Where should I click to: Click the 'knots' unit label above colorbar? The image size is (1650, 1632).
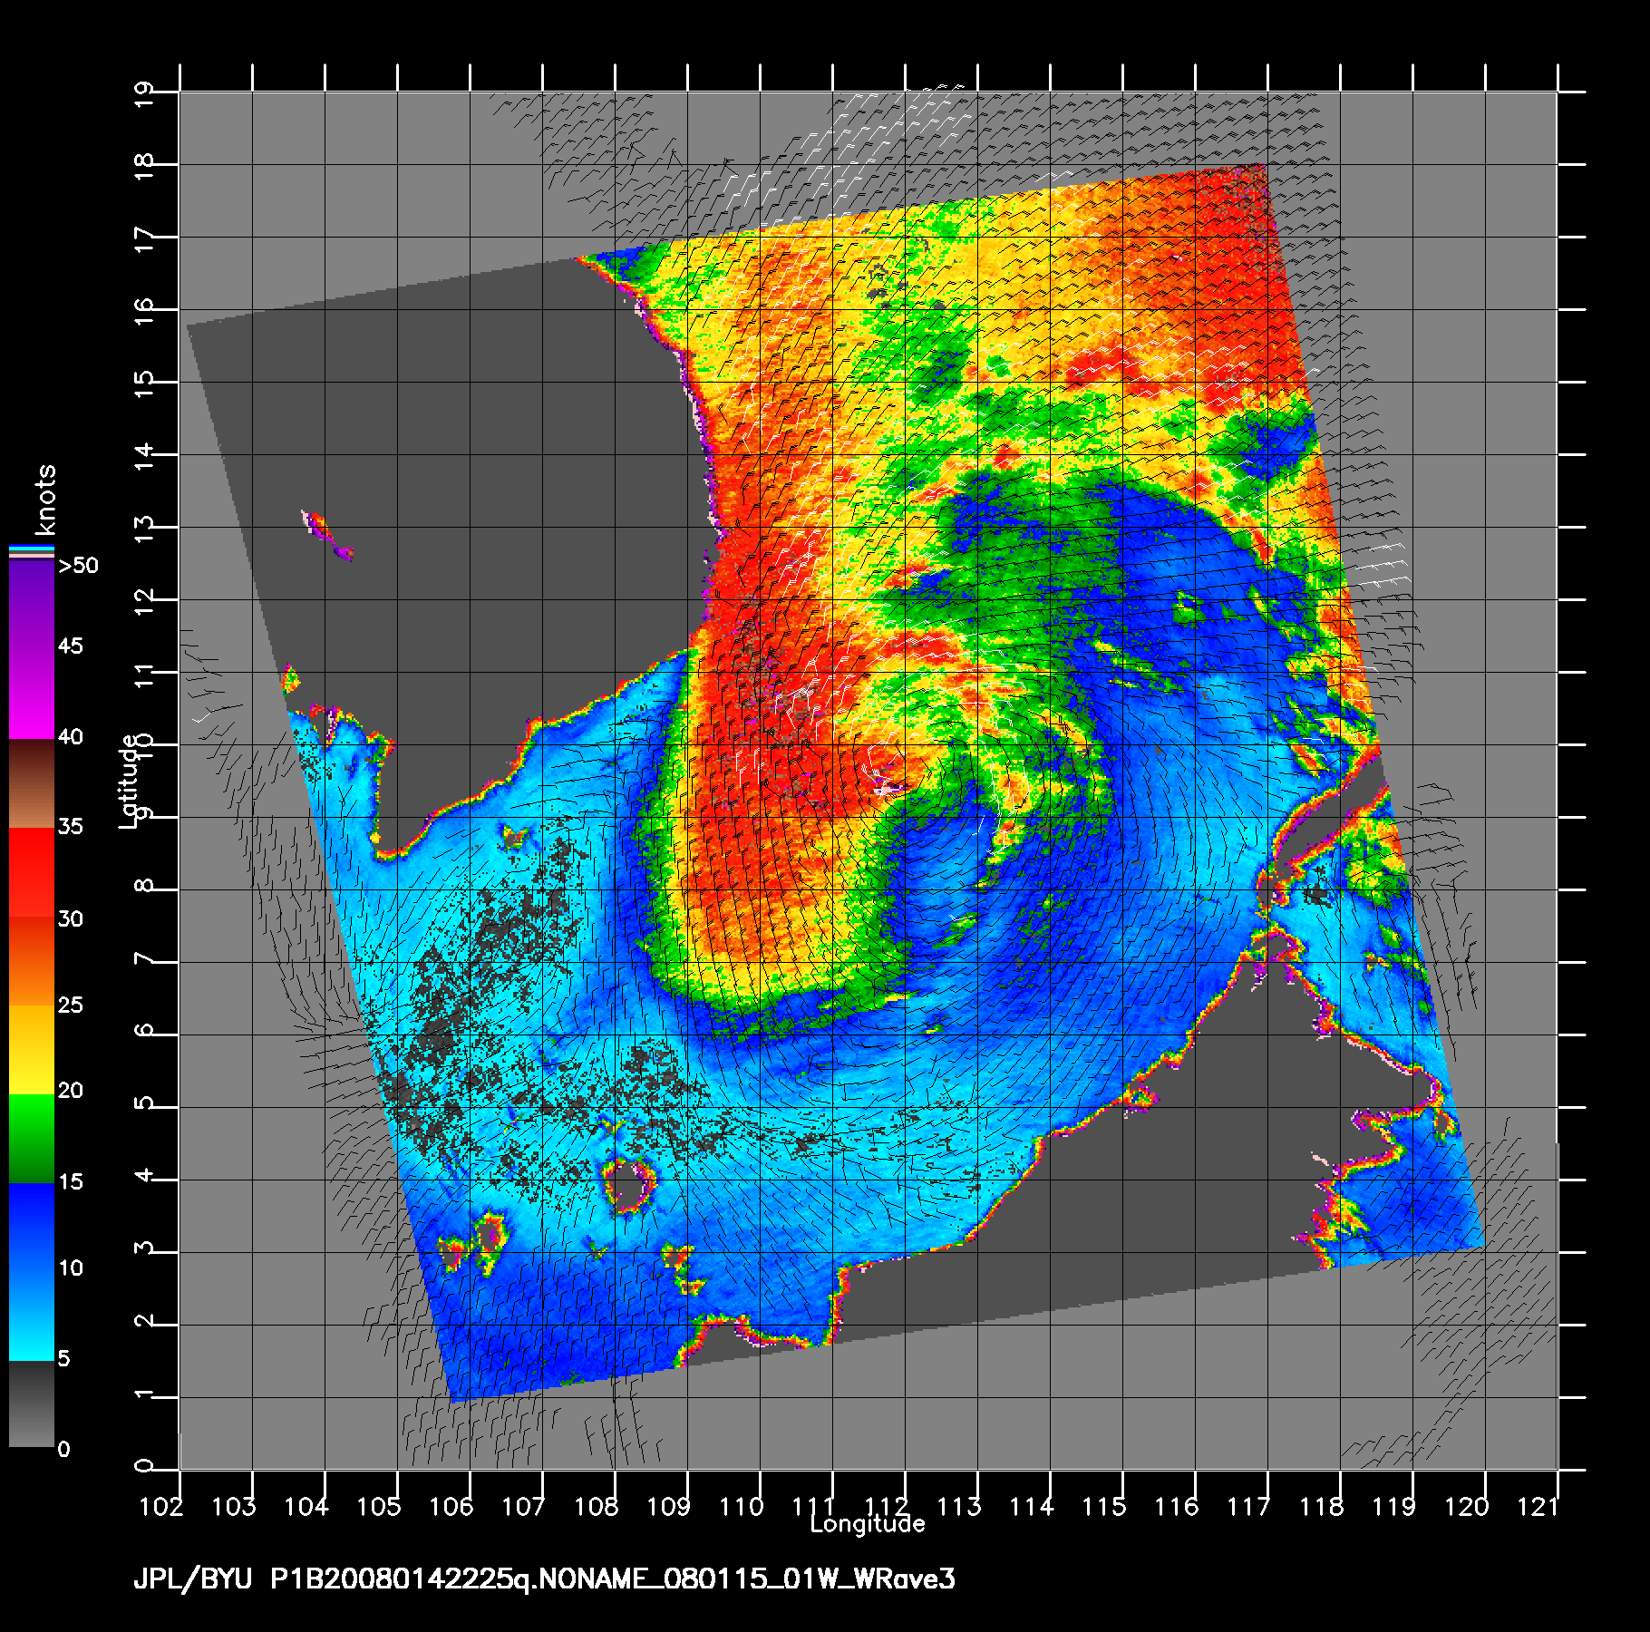pos(45,500)
